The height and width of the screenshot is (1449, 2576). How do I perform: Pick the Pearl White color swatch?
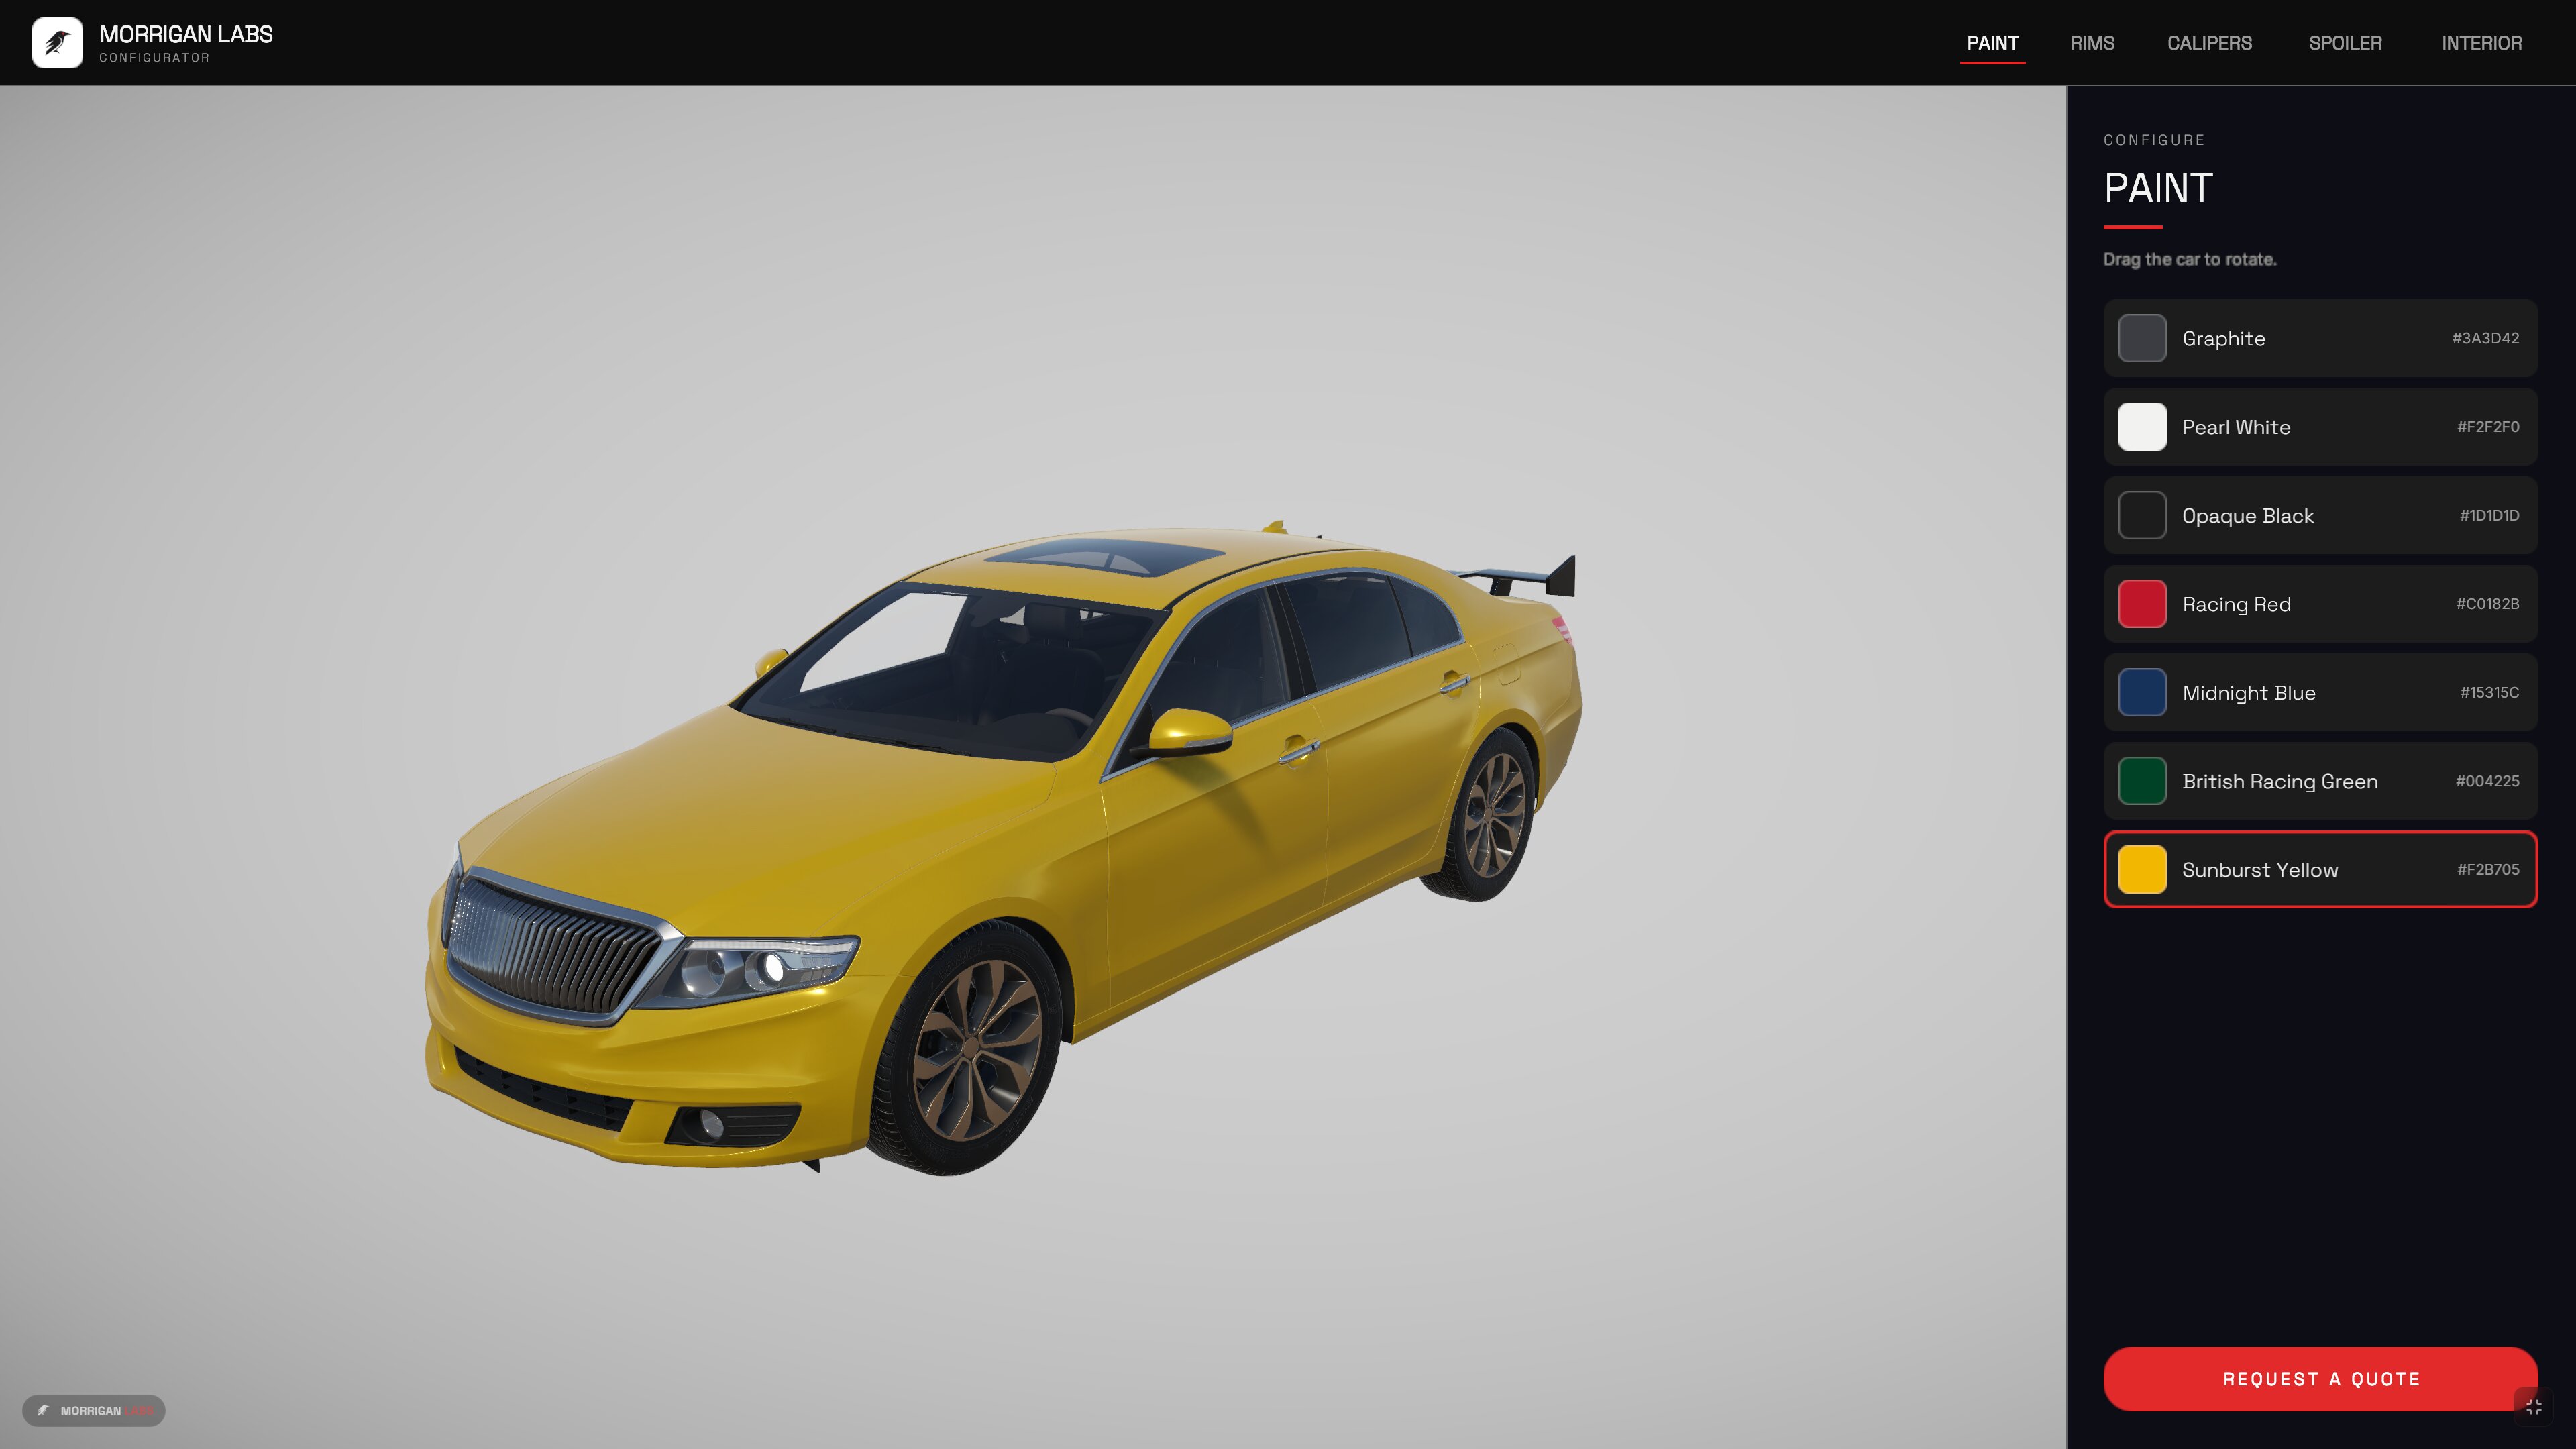coord(2142,427)
